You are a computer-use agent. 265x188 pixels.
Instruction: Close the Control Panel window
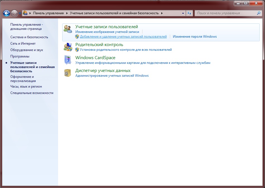(256, 3)
